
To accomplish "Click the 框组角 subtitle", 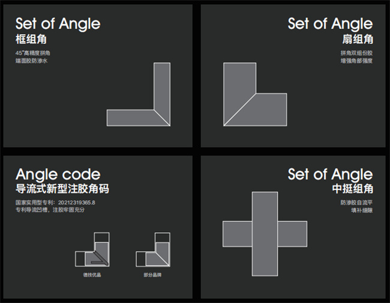I will 31,40.
